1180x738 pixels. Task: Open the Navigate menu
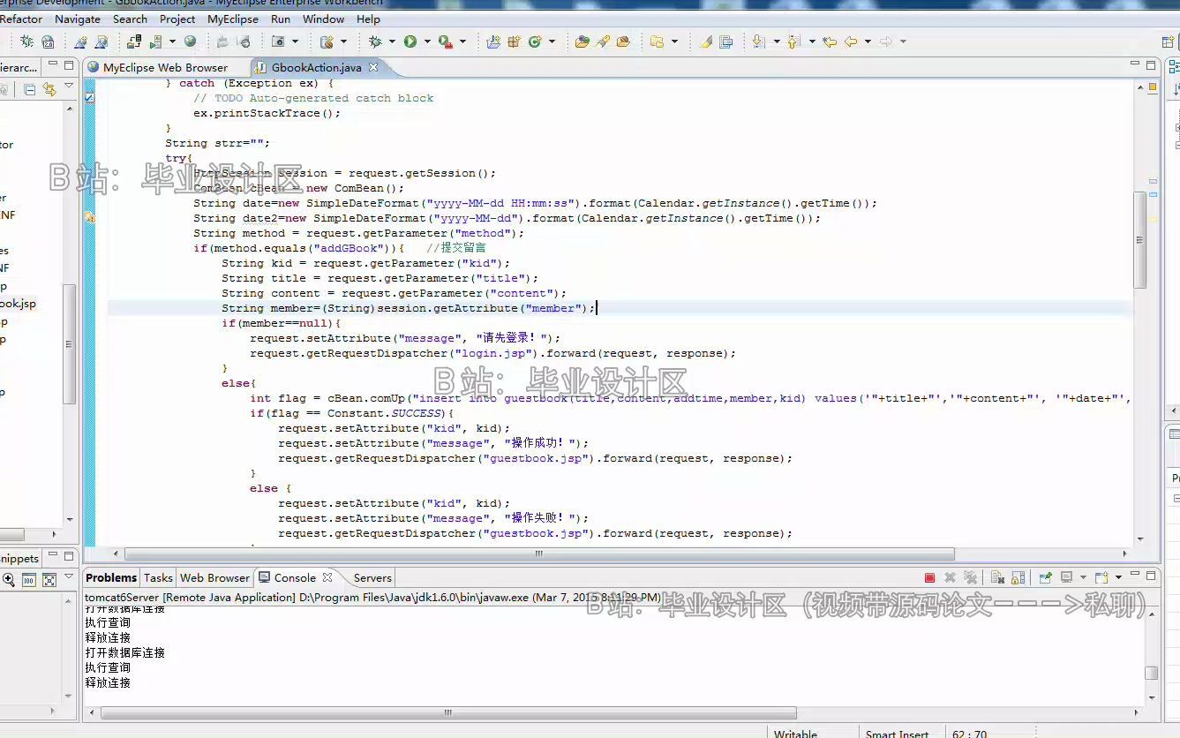point(78,19)
